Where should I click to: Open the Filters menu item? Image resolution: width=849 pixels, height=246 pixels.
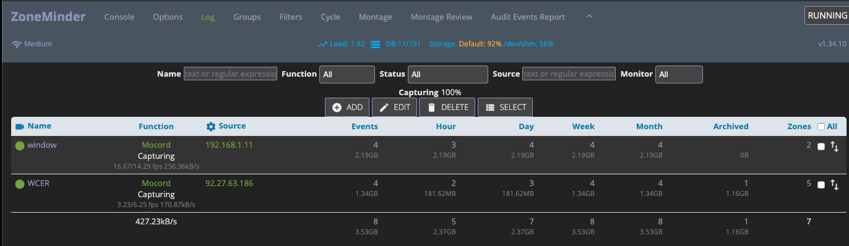pos(291,17)
